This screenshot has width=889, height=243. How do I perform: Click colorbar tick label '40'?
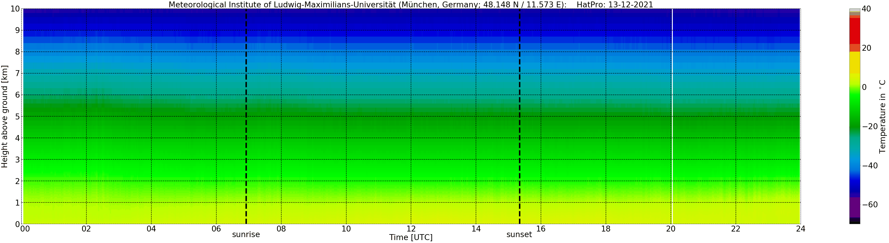click(866, 9)
